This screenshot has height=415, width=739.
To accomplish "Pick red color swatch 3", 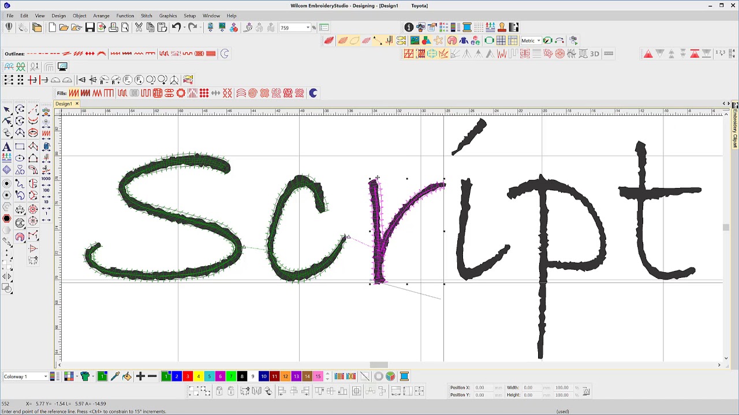I will pyautogui.click(x=188, y=376).
